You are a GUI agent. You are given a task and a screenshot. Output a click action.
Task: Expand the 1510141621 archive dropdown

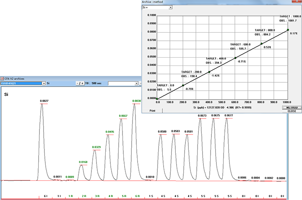tap(44, 83)
